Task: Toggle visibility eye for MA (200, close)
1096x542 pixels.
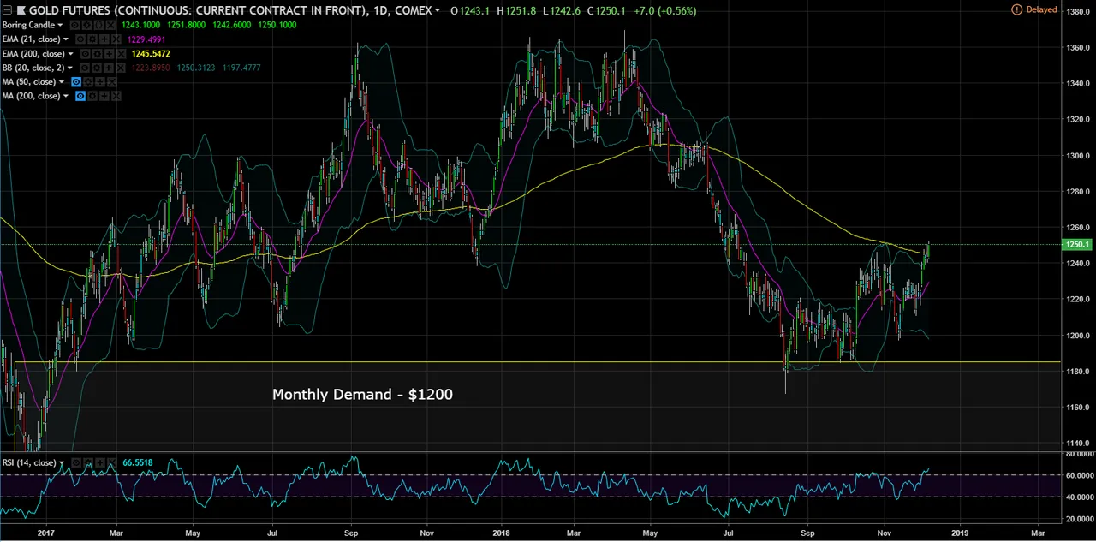Action: [80, 96]
